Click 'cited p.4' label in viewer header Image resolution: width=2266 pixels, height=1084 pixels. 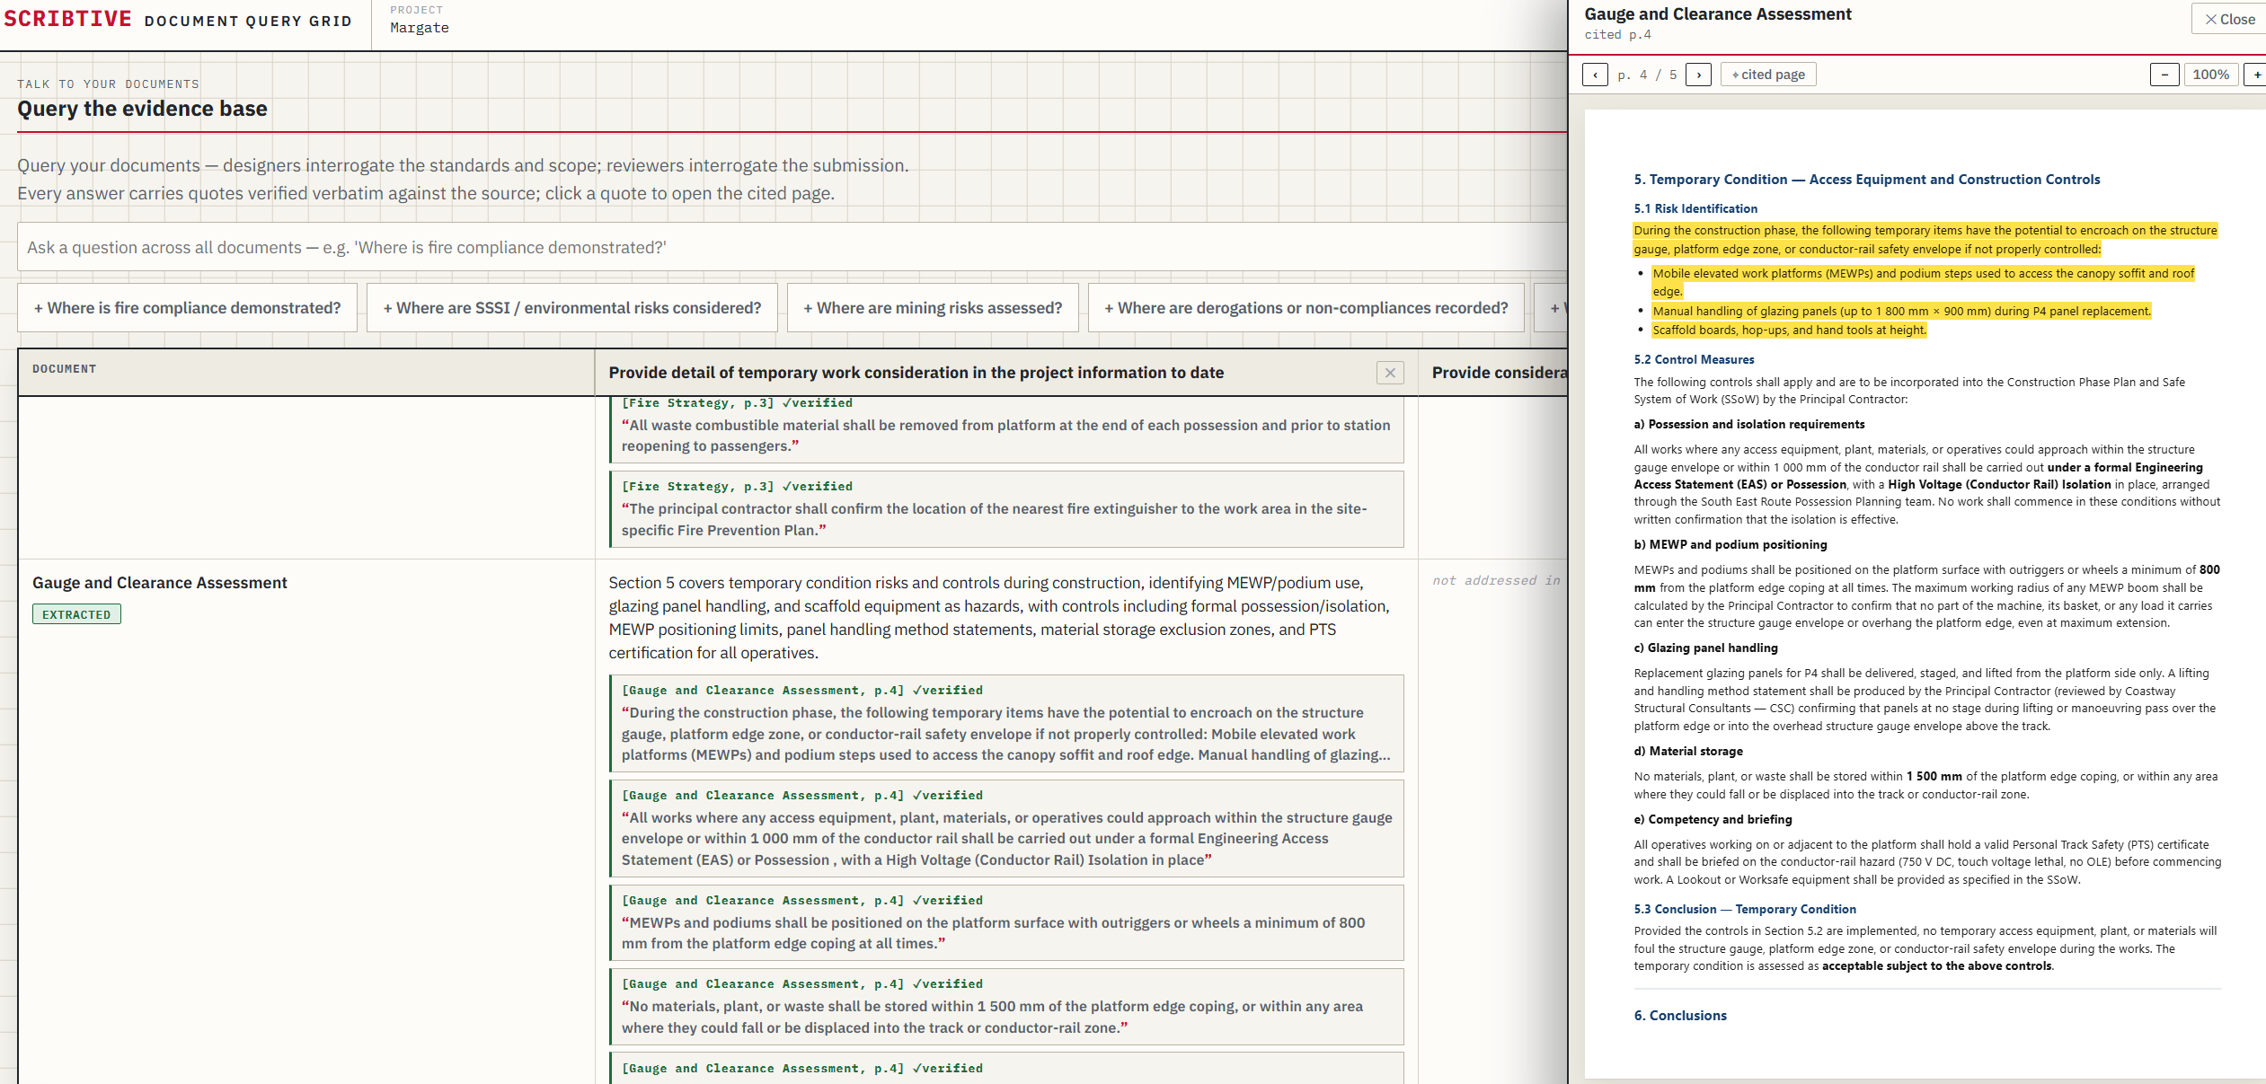point(1617,35)
